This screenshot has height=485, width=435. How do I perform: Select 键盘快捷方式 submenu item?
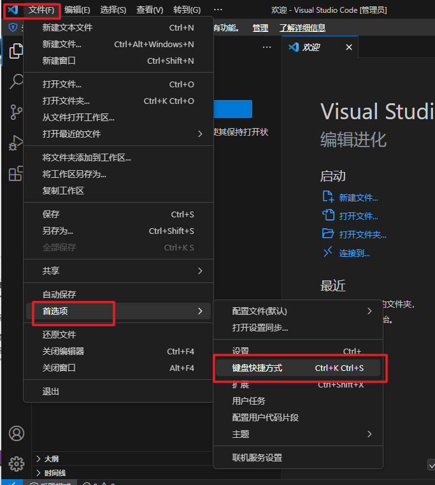(298, 368)
